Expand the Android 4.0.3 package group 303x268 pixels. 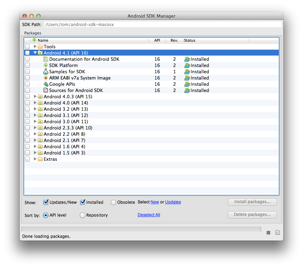coord(35,97)
